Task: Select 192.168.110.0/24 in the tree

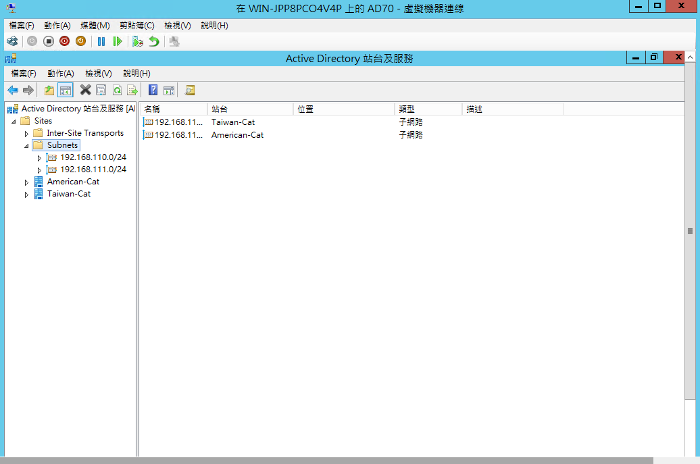Action: tap(93, 157)
